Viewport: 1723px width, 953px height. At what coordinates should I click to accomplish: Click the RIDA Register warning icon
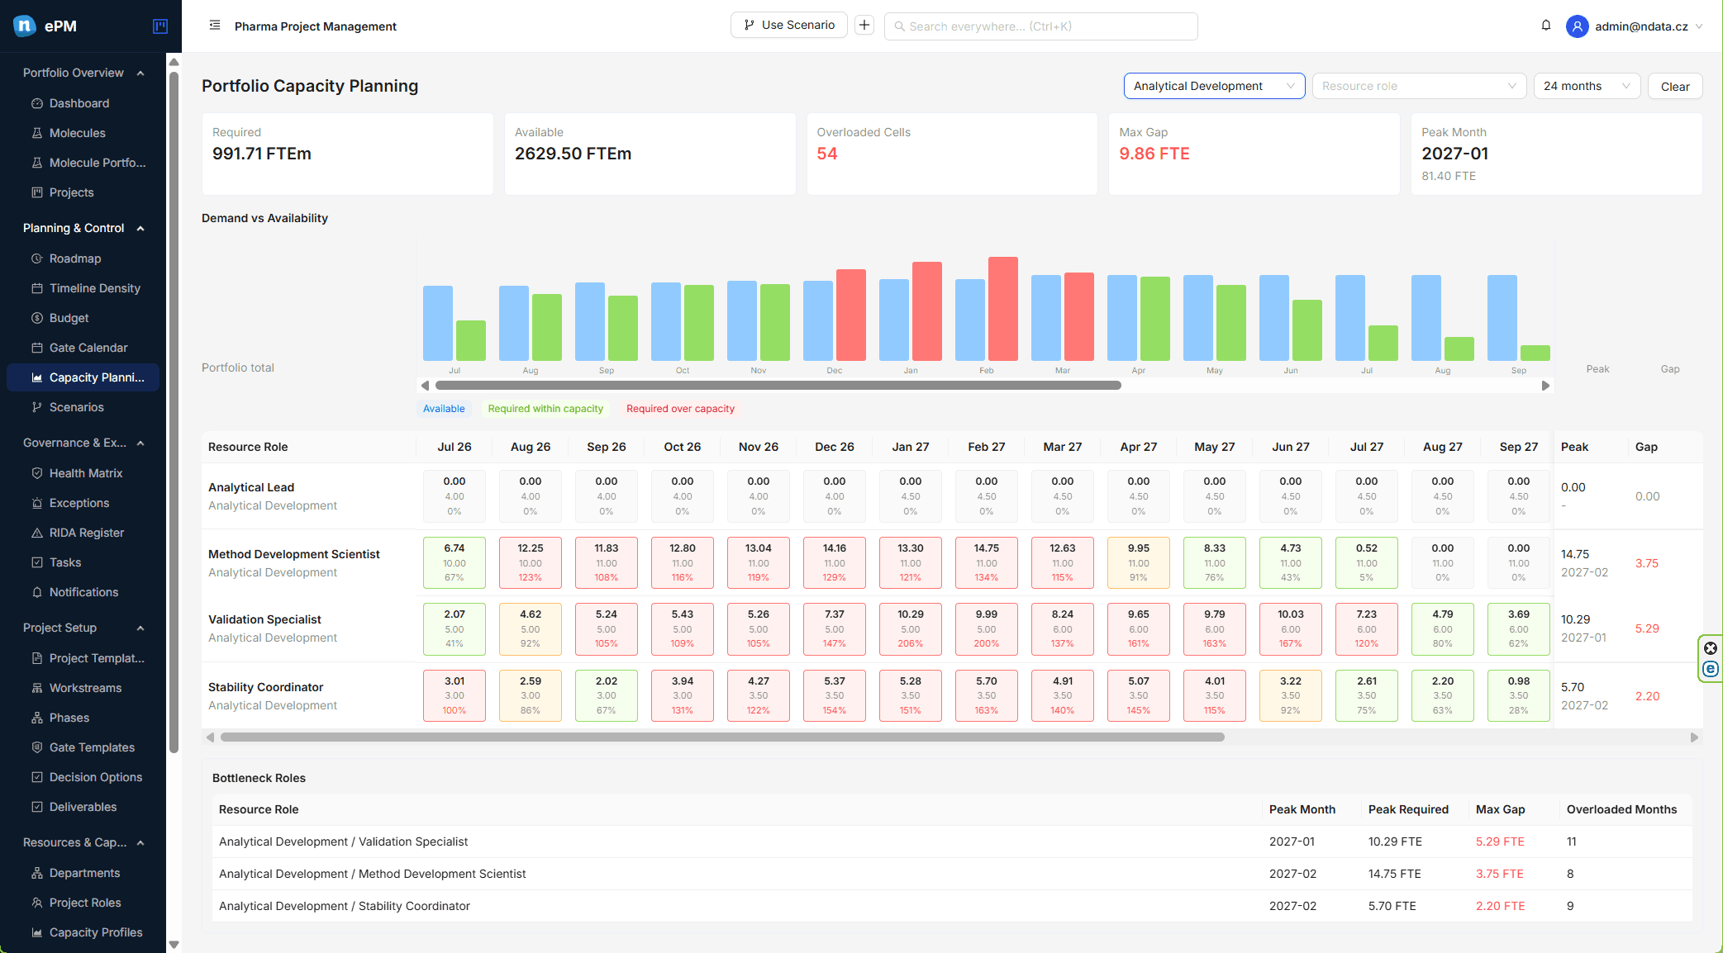click(37, 533)
